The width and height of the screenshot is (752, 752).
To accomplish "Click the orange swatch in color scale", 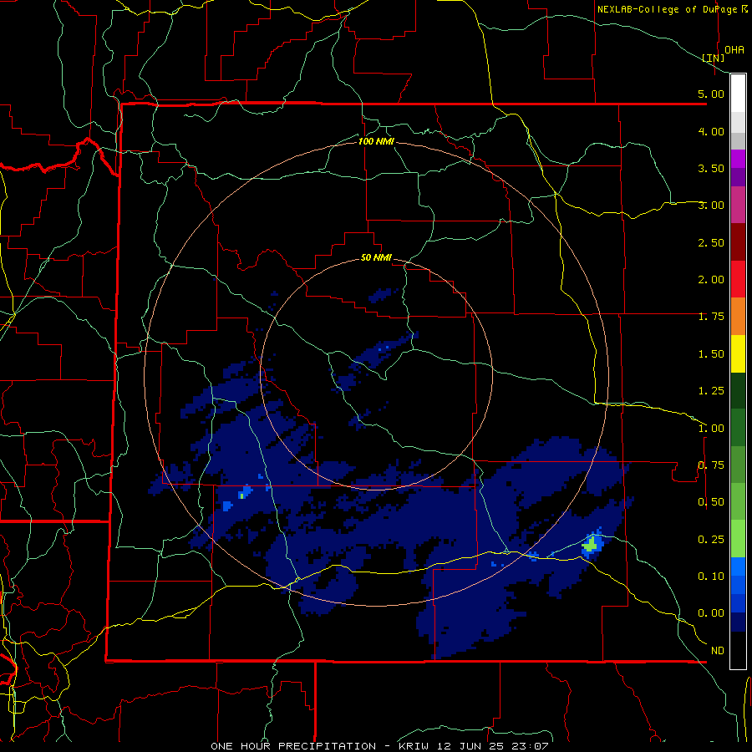I will click(738, 317).
